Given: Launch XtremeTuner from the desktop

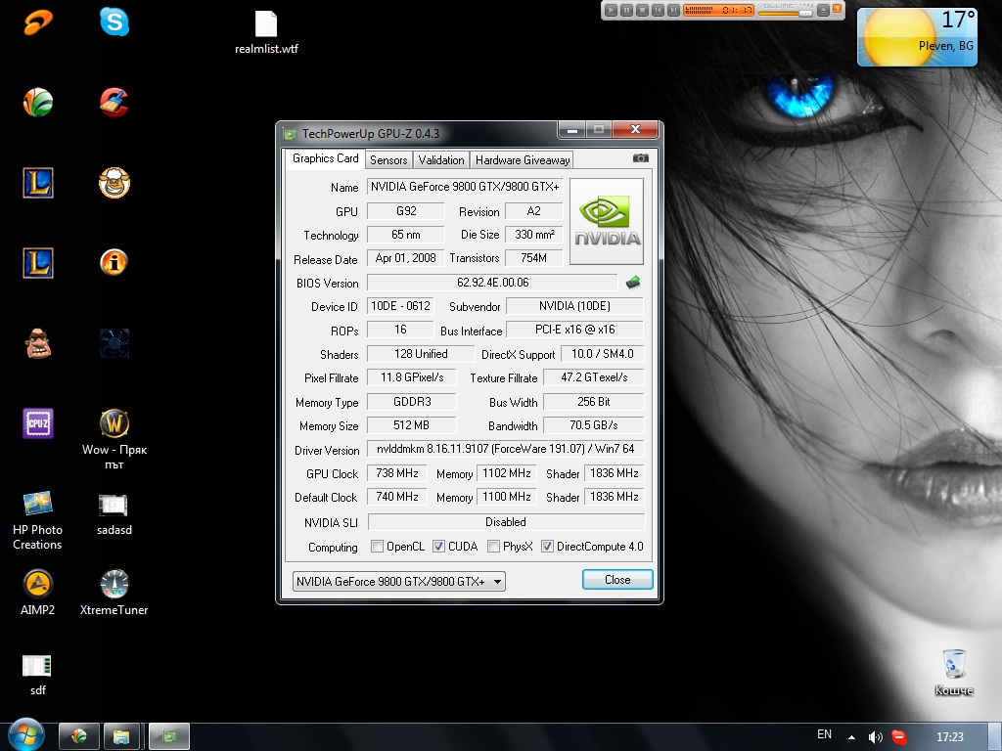Looking at the screenshot, I should (x=114, y=593).
